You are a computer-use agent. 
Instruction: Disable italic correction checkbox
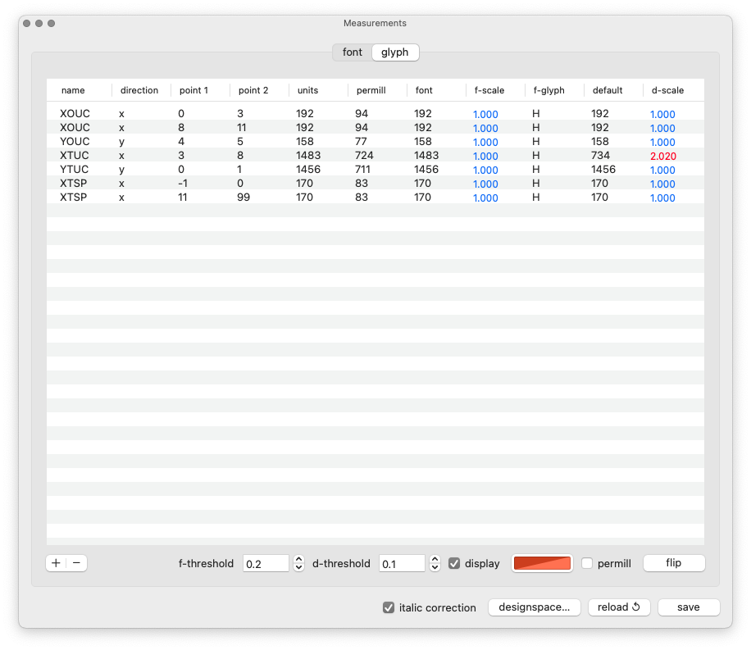point(389,607)
